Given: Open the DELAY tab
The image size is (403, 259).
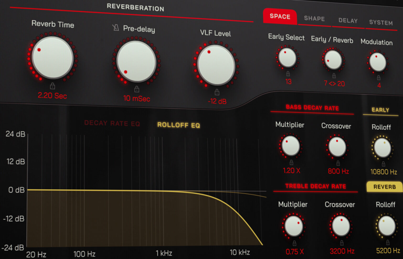Looking at the screenshot, I should coord(348,20).
